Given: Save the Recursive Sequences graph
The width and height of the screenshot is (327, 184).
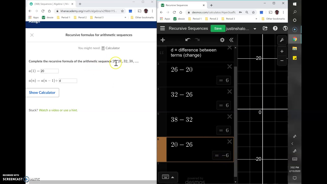Looking at the screenshot, I should coord(218,28).
